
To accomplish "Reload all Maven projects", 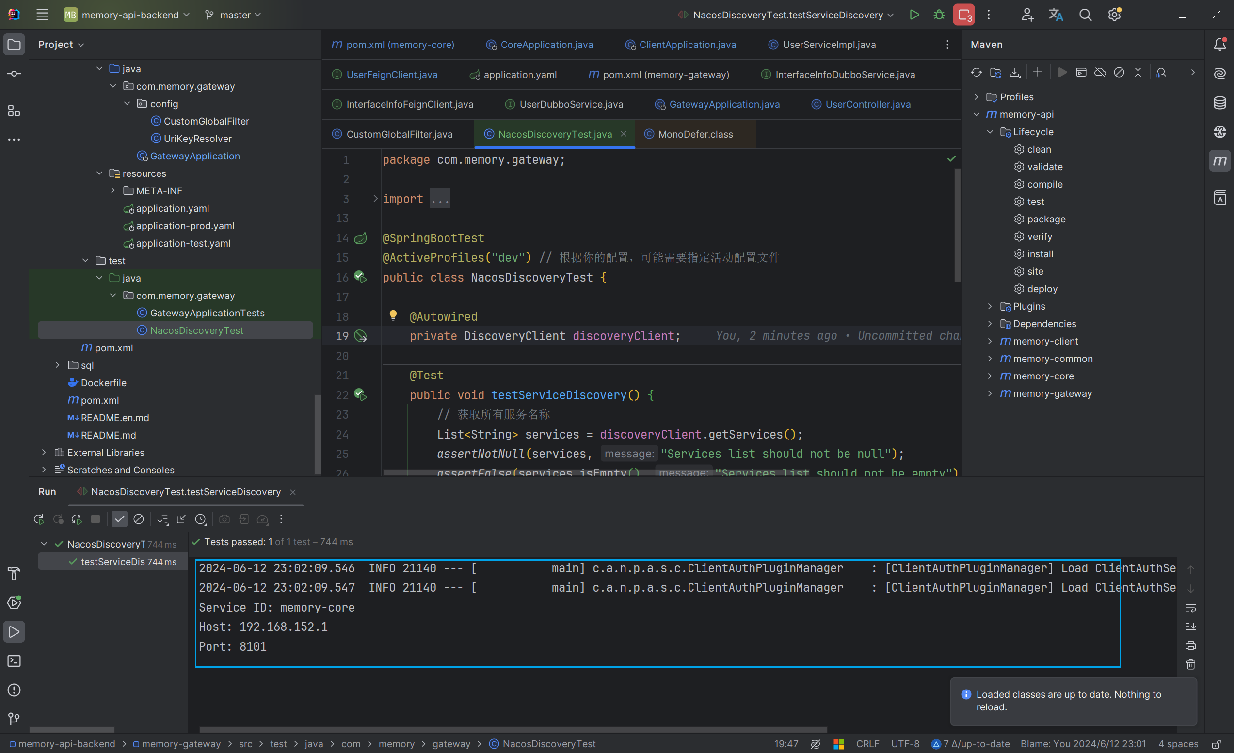I will pyautogui.click(x=976, y=73).
